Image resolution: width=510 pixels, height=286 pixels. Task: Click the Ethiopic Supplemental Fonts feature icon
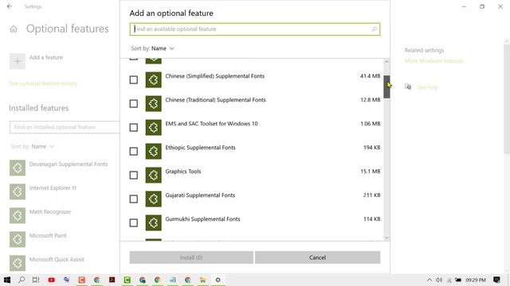coord(154,151)
